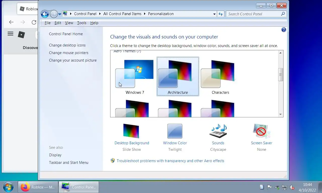Screen dimensions: 322x193
Task: Click the Forward arrow in Control Panel
Action: click(53, 14)
